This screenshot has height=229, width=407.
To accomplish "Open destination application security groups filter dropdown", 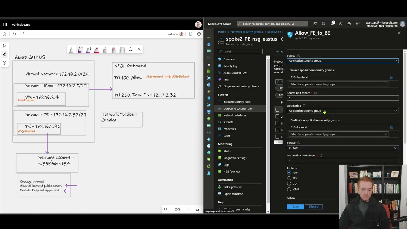I will (339, 134).
